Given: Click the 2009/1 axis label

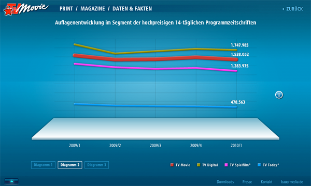Looking at the screenshot, I should [75, 146].
